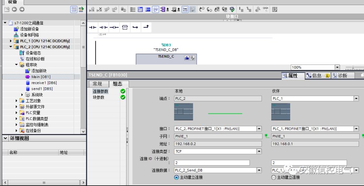
Task: Collapse the 详细视图 panel
Action: (6, 138)
